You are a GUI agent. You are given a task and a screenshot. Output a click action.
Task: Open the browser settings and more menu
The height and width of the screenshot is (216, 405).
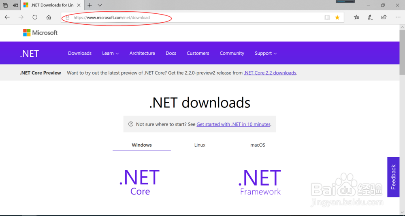[398, 17]
